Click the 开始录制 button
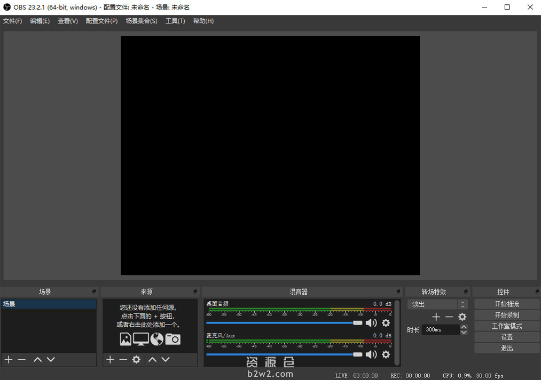Screen dimensions: 541x380 tap(507, 315)
